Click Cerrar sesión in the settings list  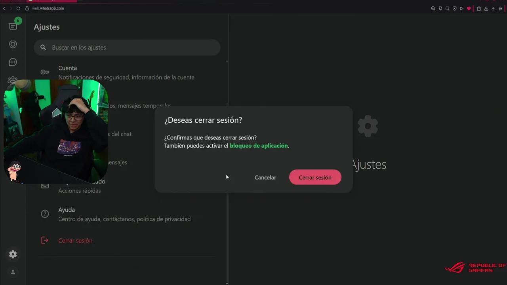point(75,240)
